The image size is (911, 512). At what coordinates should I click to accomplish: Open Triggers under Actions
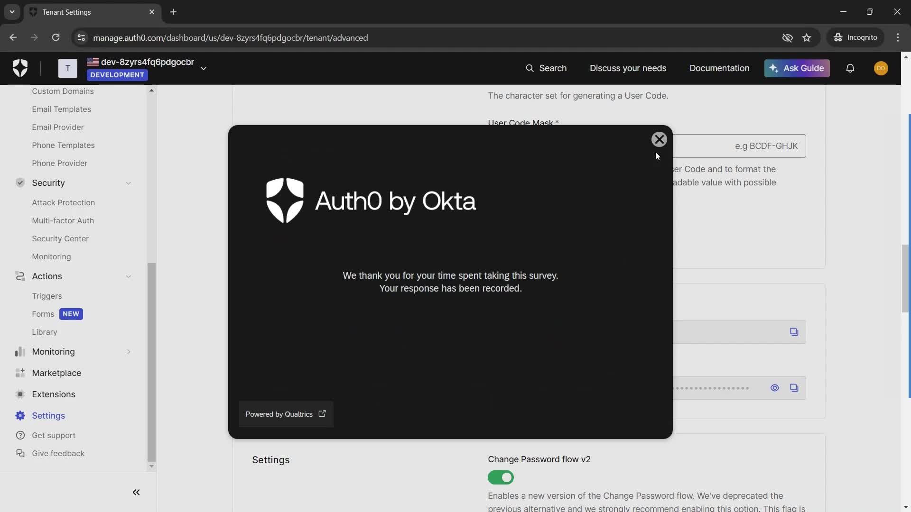point(46,296)
